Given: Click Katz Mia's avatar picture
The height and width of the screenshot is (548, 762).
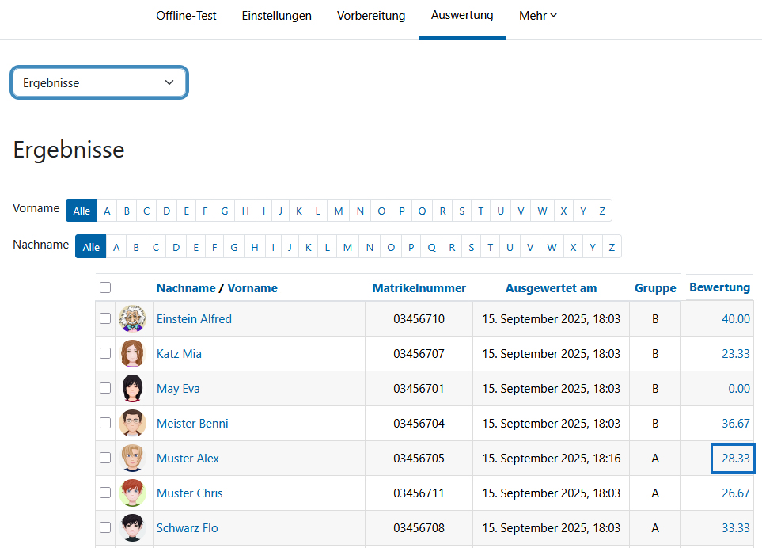Looking at the screenshot, I should [132, 353].
